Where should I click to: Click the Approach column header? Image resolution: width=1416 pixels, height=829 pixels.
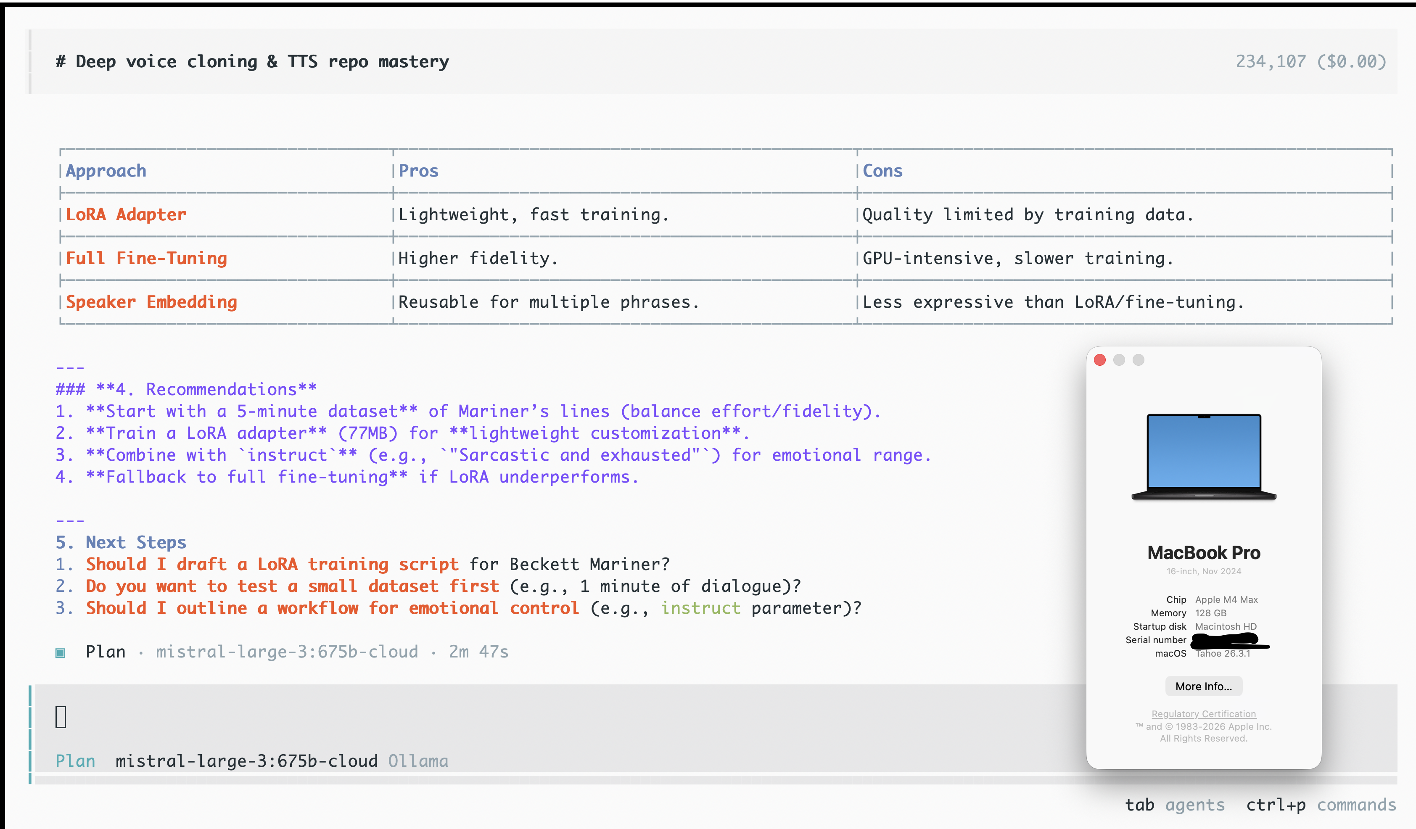coord(106,171)
